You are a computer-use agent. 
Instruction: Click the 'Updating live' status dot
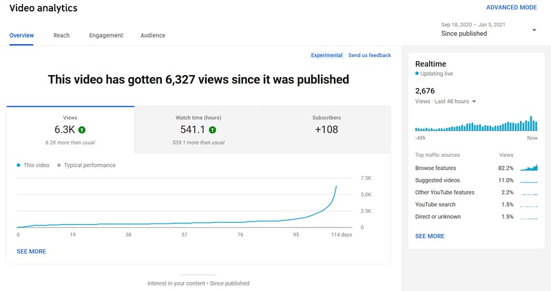(x=417, y=73)
